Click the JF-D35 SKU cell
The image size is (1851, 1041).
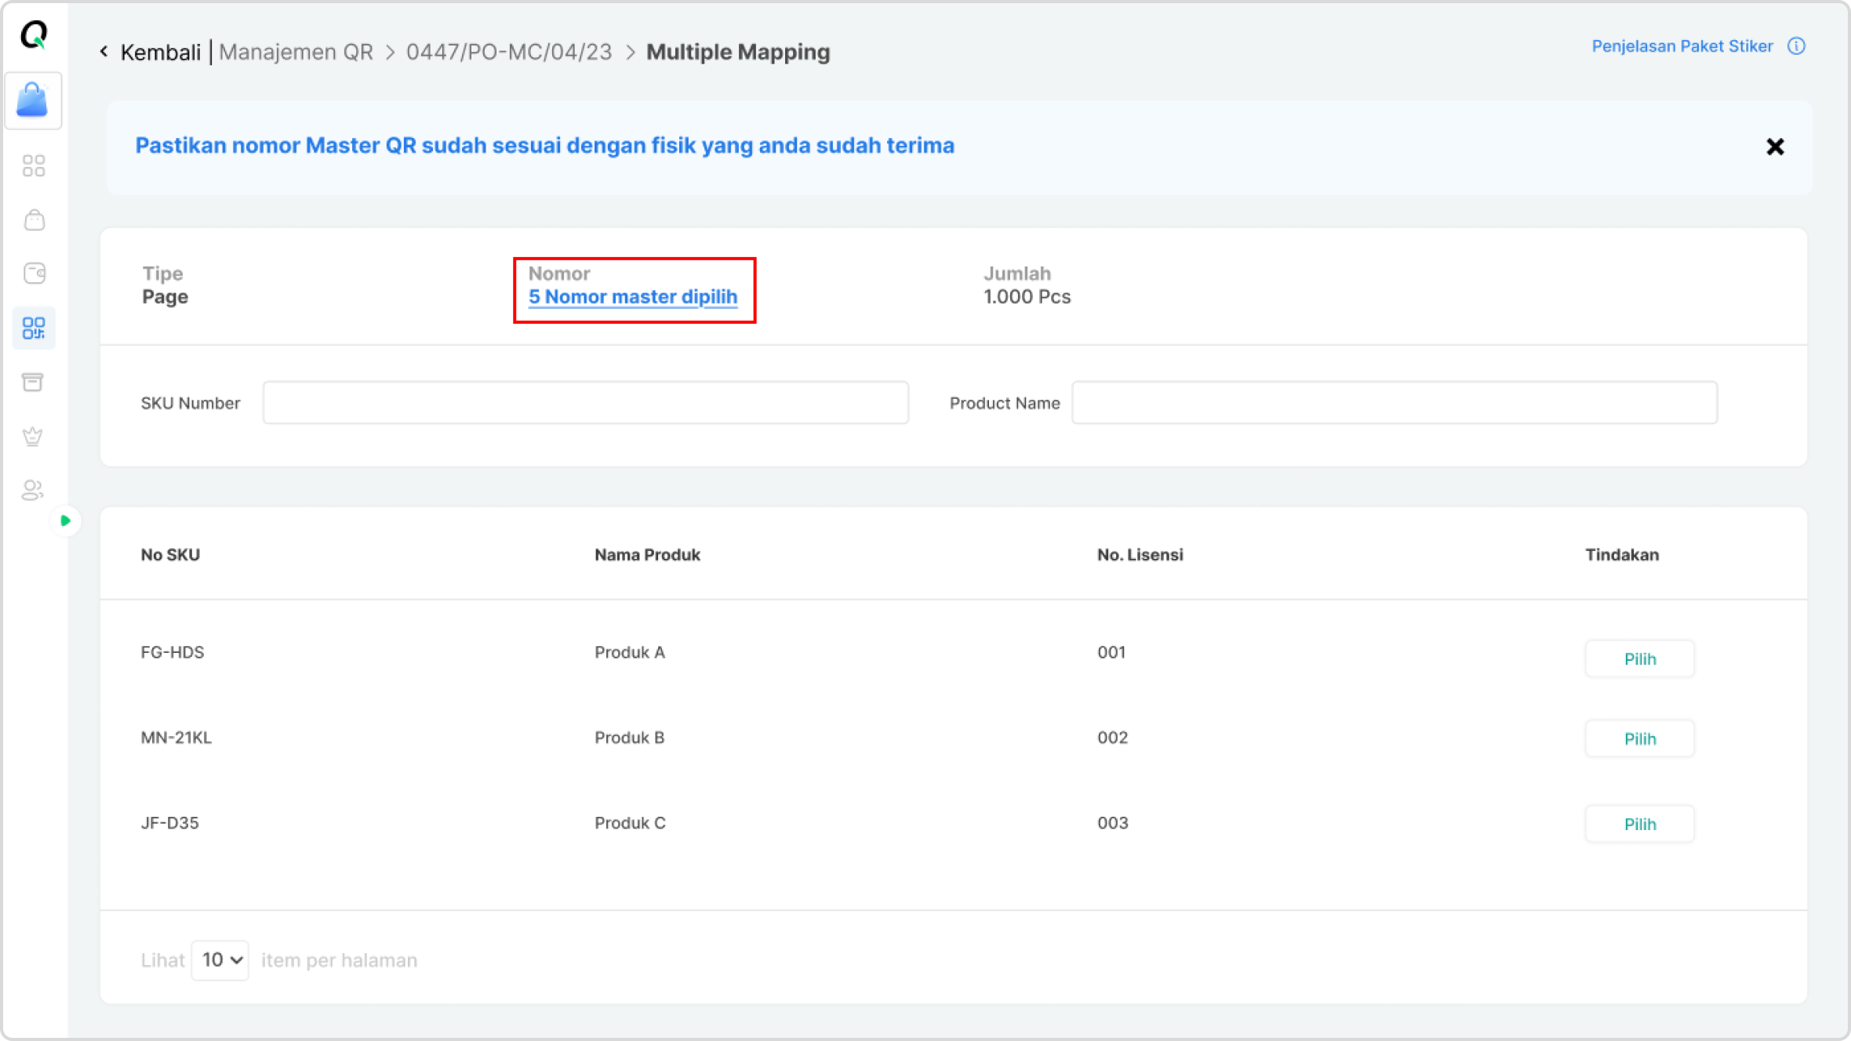(x=170, y=823)
